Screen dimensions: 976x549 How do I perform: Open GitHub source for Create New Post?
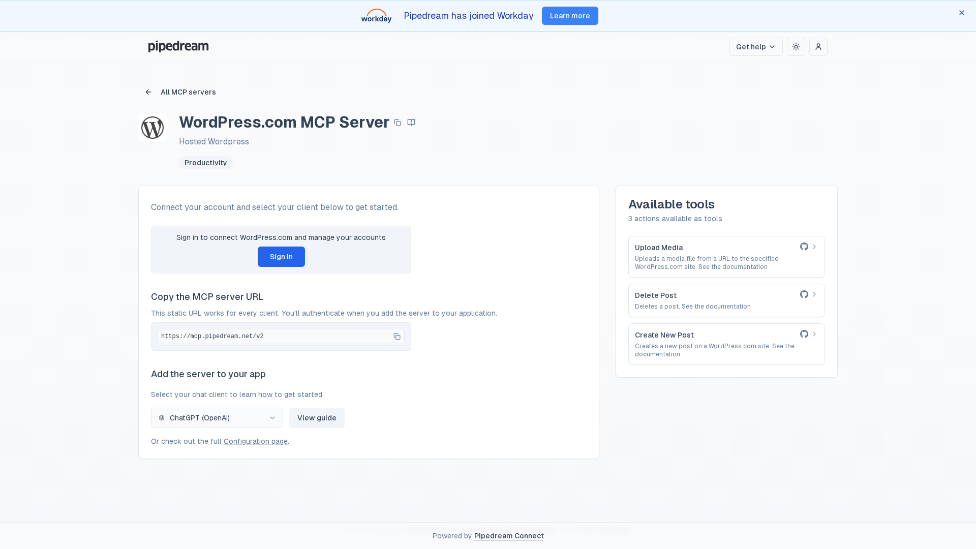pyautogui.click(x=804, y=334)
